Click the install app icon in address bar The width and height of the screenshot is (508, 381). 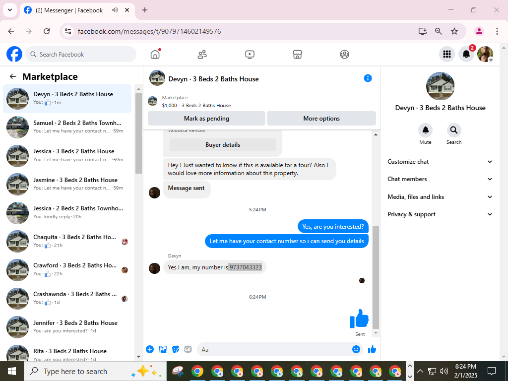[422, 31]
